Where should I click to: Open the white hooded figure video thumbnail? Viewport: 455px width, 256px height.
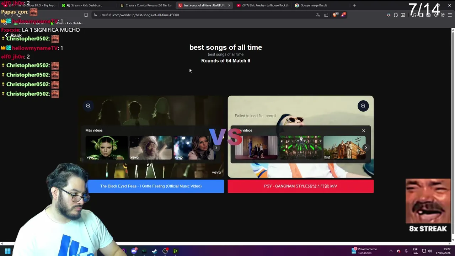(150, 148)
